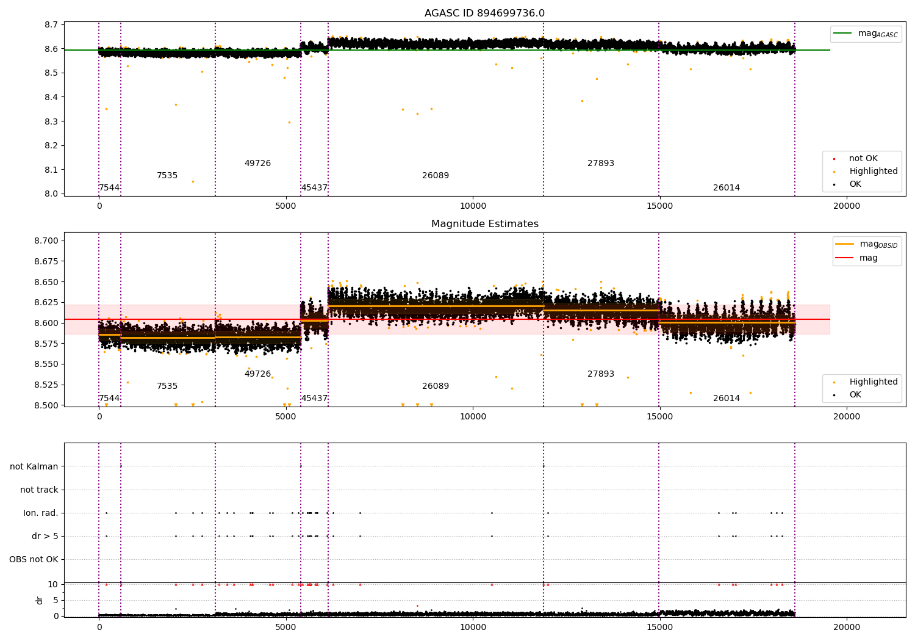Click y tick 8.3 on top plot
Image resolution: width=915 pixels, height=641 pixels.
click(x=51, y=121)
